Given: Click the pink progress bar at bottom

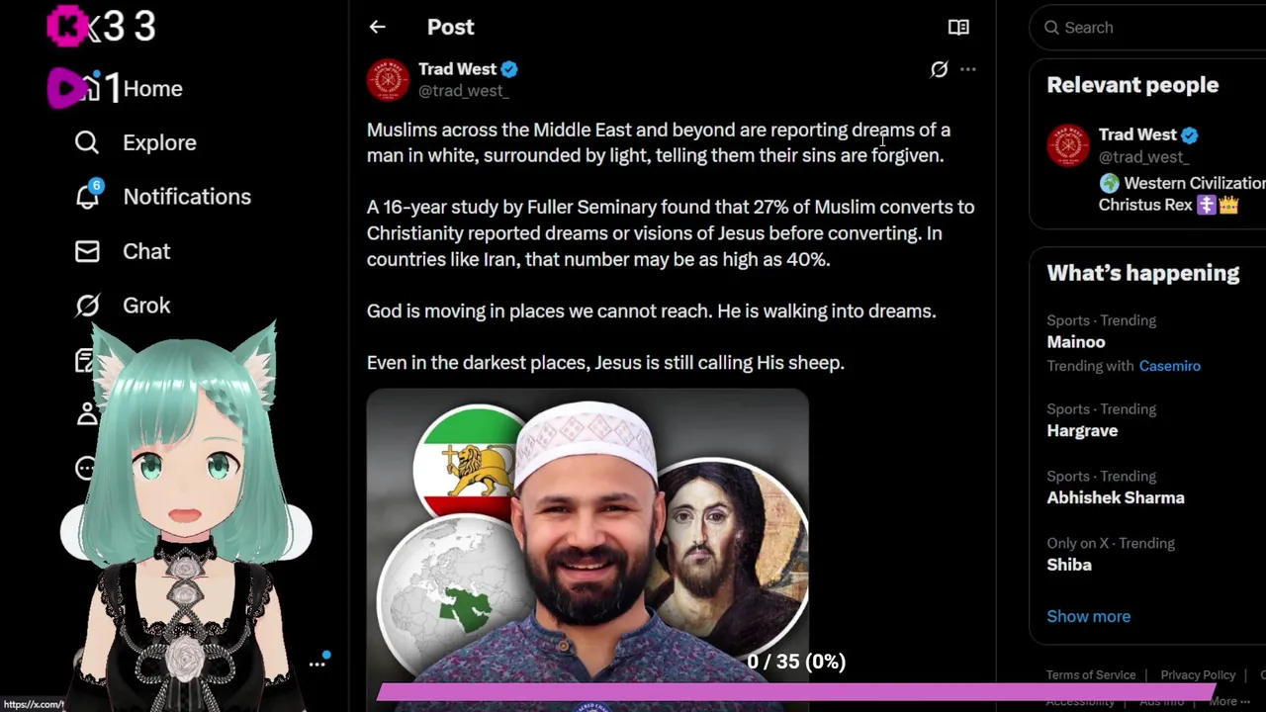Looking at the screenshot, I should click(x=795, y=692).
